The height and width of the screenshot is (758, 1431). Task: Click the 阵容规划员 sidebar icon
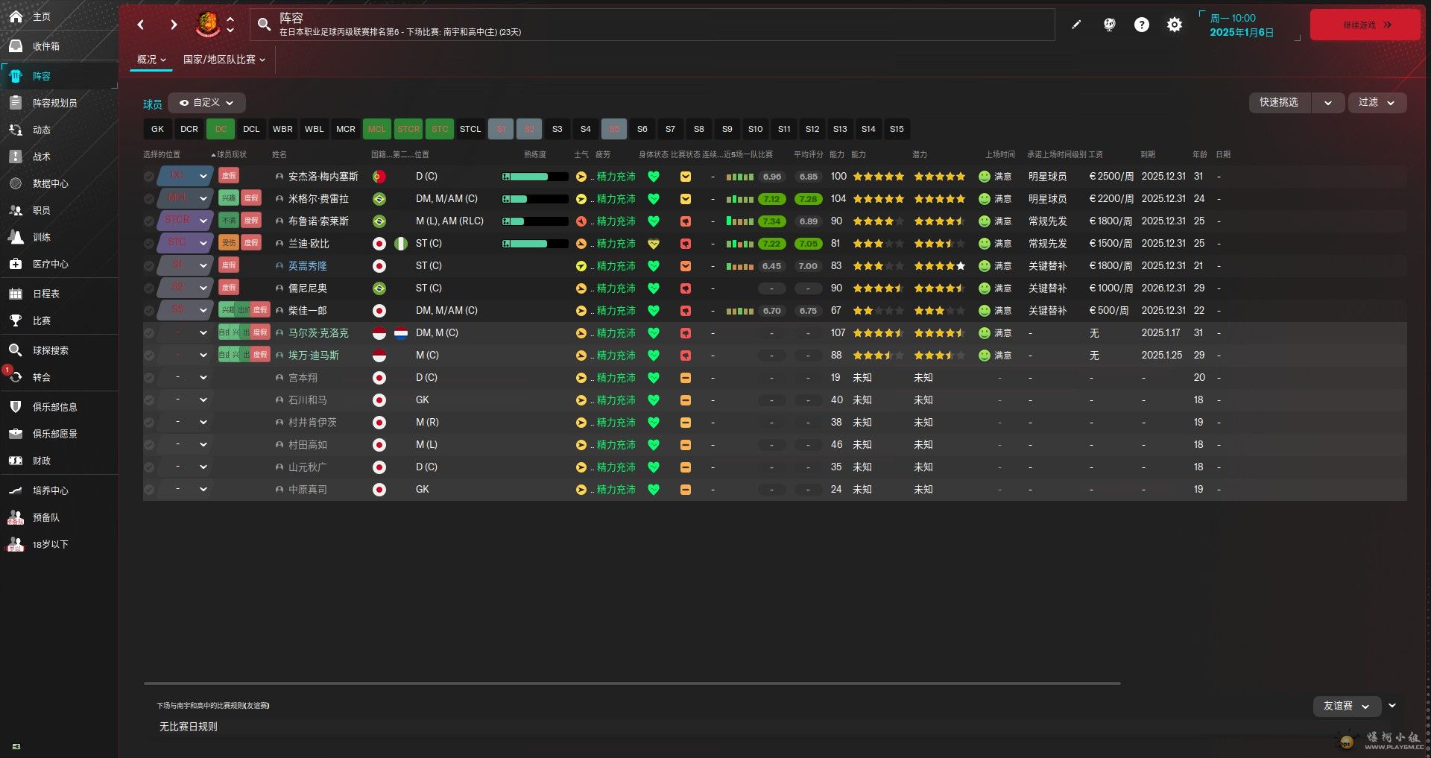16,103
